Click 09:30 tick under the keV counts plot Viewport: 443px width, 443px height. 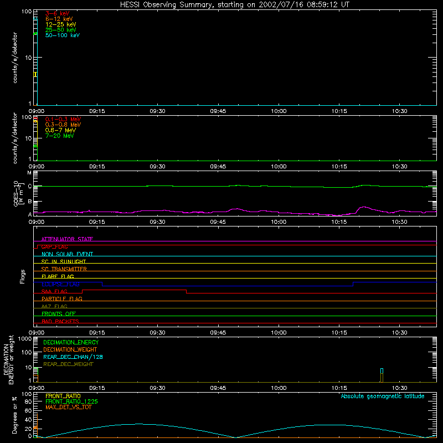point(157,111)
